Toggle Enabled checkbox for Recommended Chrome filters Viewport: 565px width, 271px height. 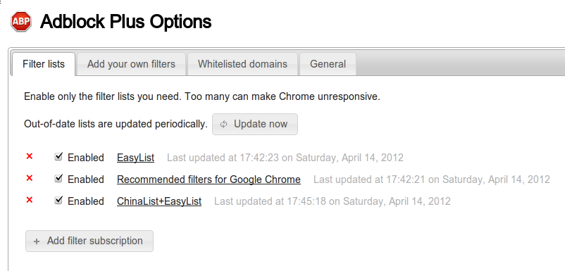coord(58,178)
